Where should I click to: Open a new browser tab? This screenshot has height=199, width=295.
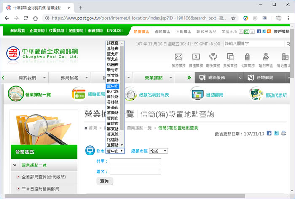[x=80, y=8]
